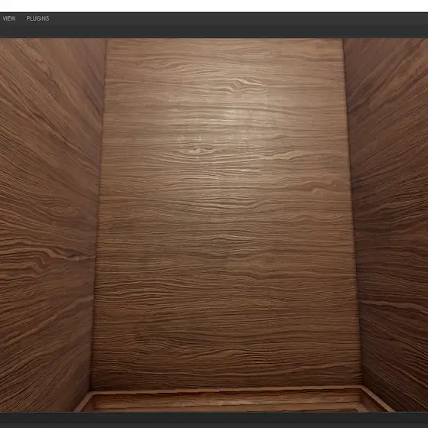Screen dimensions: 428x428
Task: Click the wood knot on the back wall
Action: [195, 150]
